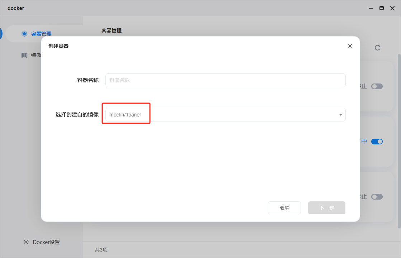Click the 下一步 button

pos(327,208)
